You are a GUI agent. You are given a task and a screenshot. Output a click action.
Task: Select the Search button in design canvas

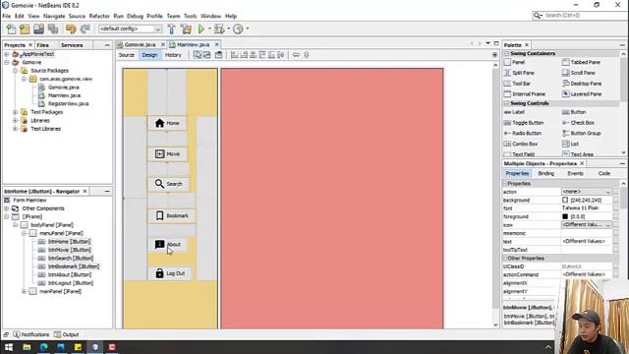168,184
